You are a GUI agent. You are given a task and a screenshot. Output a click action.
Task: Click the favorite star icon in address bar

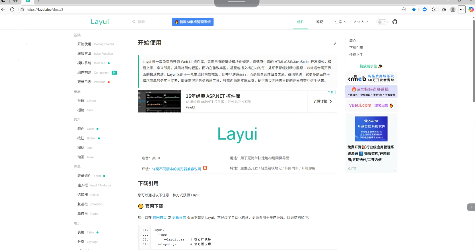(414, 9)
